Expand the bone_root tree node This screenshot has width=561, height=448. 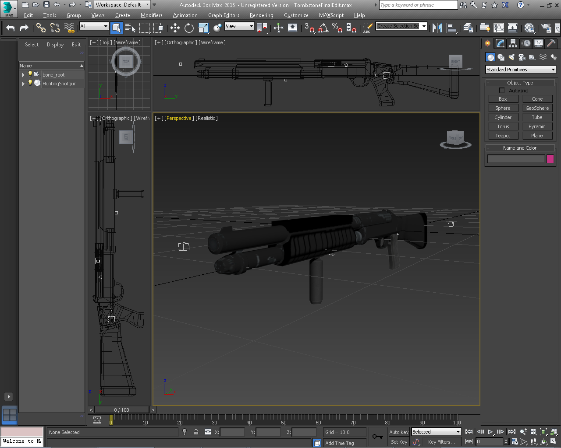tap(23, 75)
